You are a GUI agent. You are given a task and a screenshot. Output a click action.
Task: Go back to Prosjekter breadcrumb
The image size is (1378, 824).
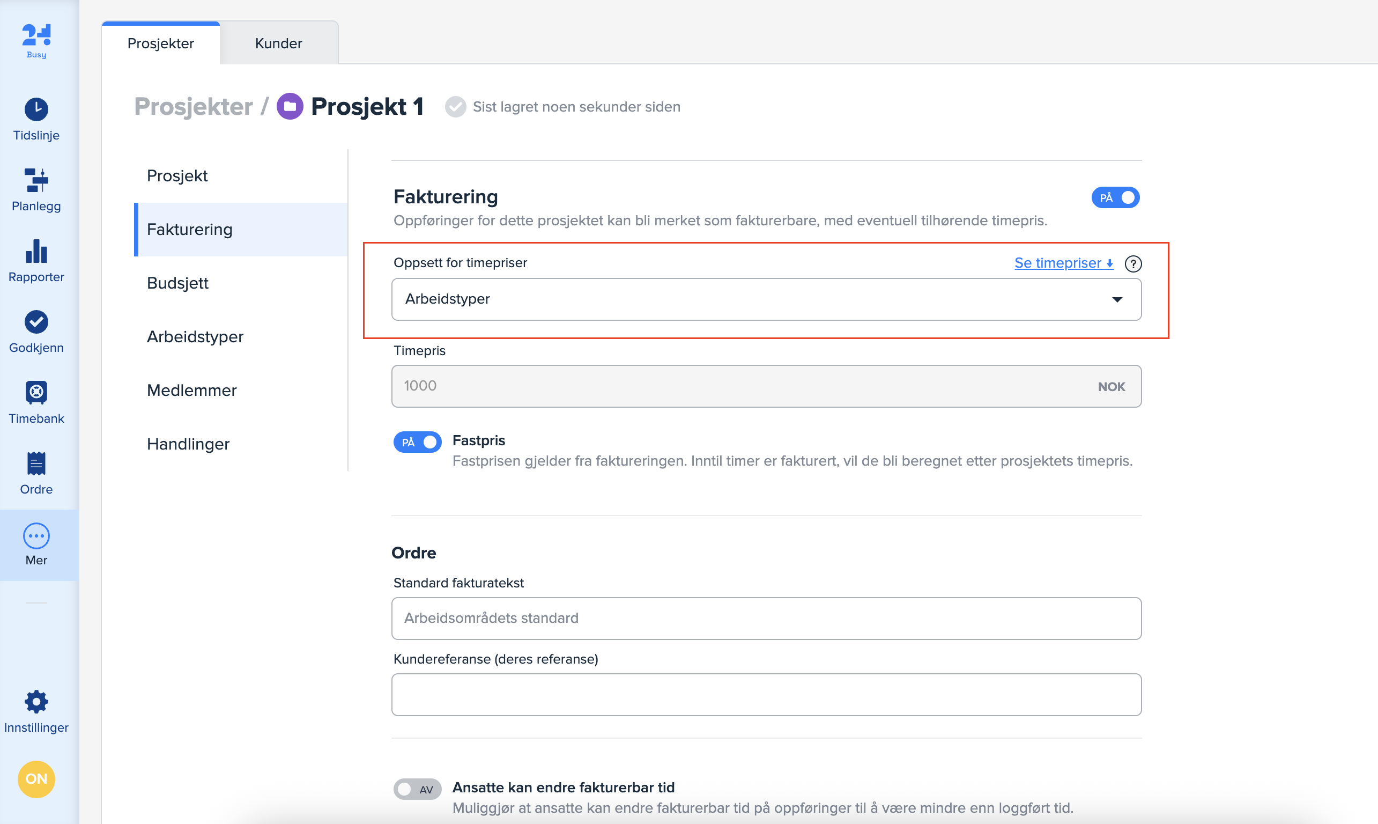click(193, 107)
